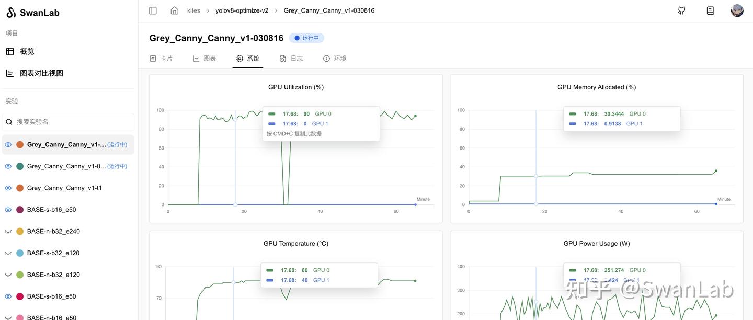
Task: Open the 环境 tab
Action: [x=335, y=59]
